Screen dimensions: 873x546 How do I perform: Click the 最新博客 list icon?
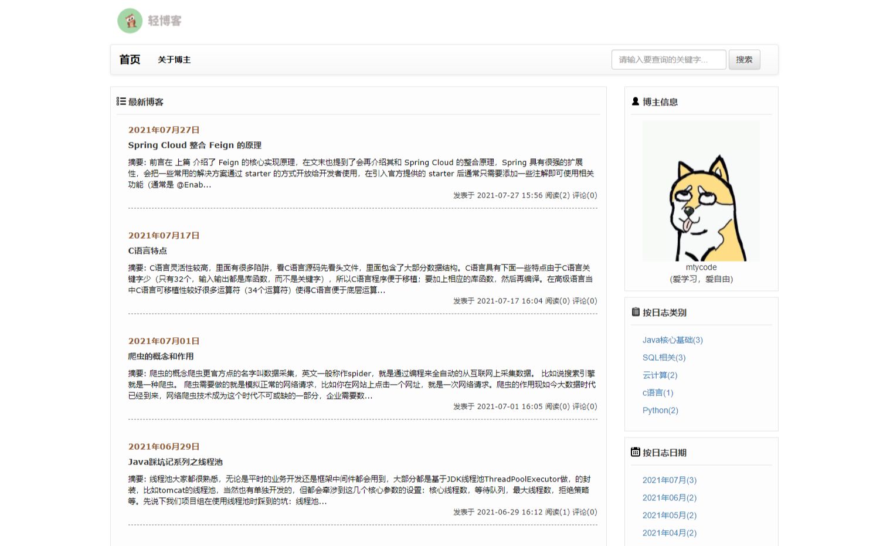point(121,101)
